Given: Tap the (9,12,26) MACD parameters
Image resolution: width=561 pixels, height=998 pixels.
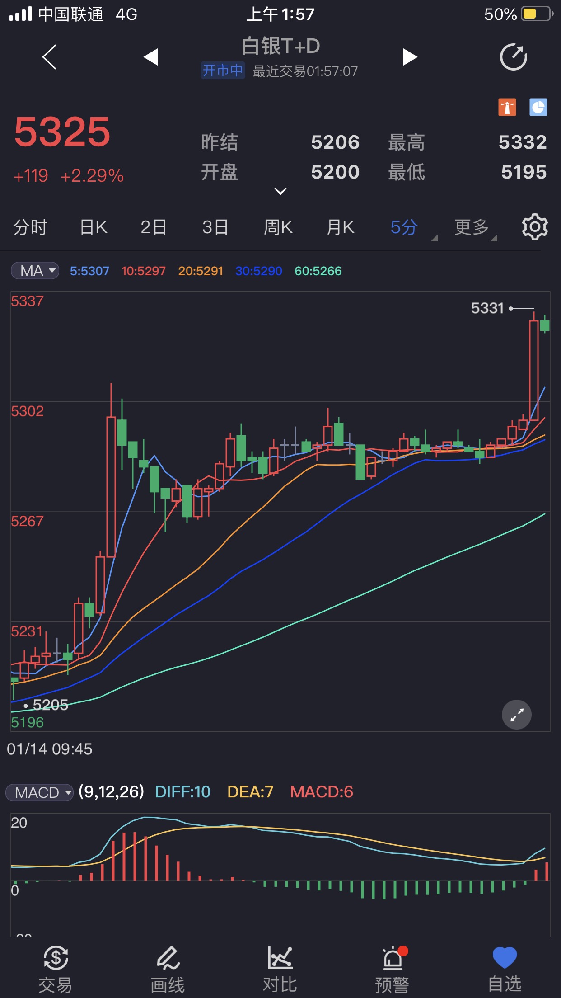Looking at the screenshot, I should point(111,792).
